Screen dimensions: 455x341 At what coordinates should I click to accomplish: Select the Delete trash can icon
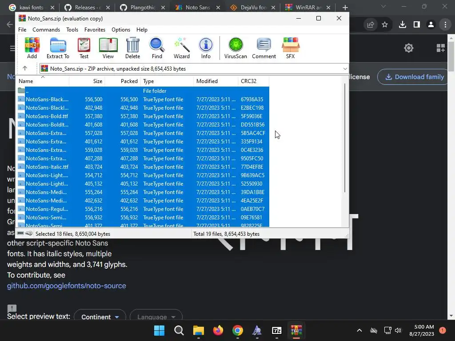click(x=132, y=48)
